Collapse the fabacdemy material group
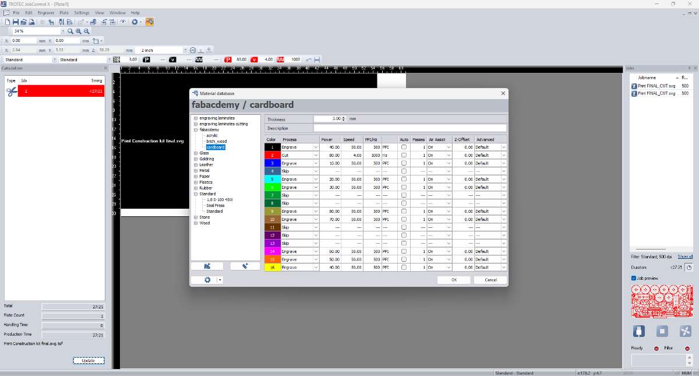The height and width of the screenshot is (376, 699). (196, 129)
